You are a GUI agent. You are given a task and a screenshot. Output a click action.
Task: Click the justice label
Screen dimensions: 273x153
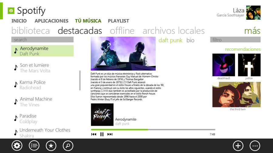click(249, 78)
